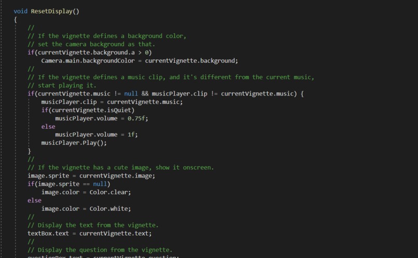Click the 'else' keyword above 'Color.white'
Screen dimensions: 418x258
pyautogui.click(x=34, y=200)
